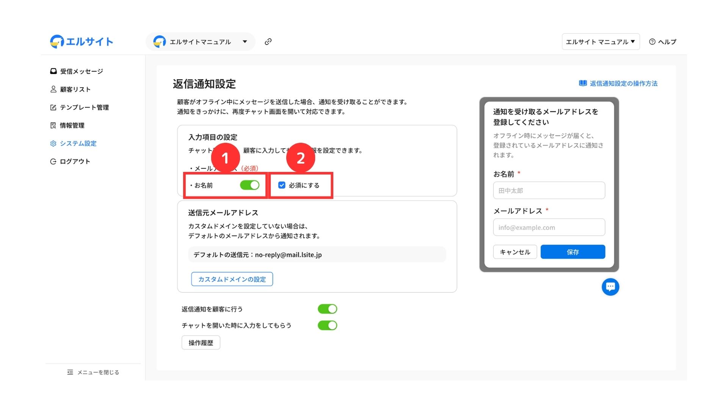Image resolution: width=728 pixels, height=409 pixels.
Task: Toggle the お名前 switch off
Action: (249, 185)
